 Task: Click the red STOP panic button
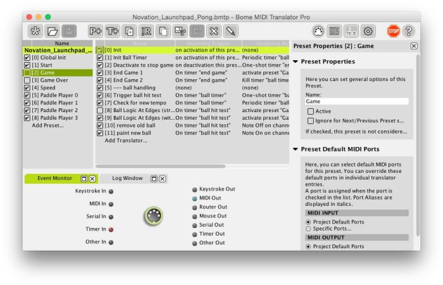[x=393, y=31]
